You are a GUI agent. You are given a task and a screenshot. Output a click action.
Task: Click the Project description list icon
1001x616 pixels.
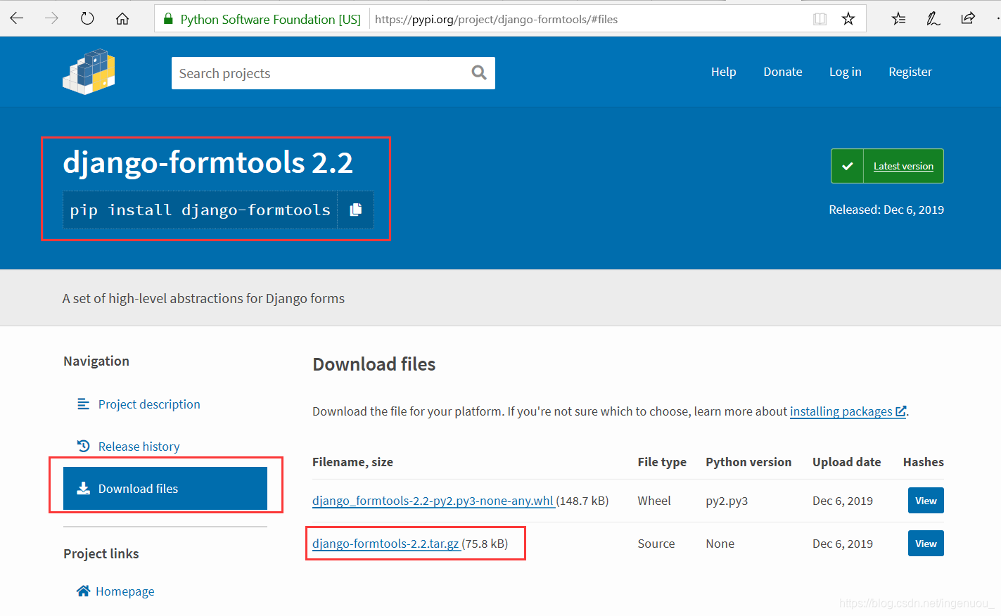pyautogui.click(x=83, y=404)
